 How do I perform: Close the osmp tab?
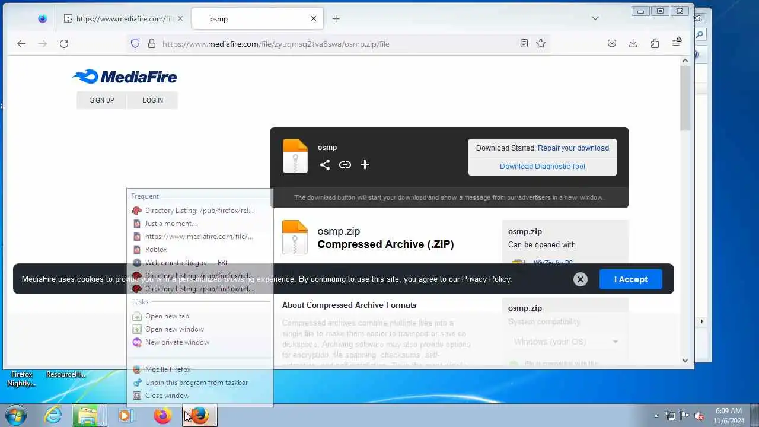314,18
